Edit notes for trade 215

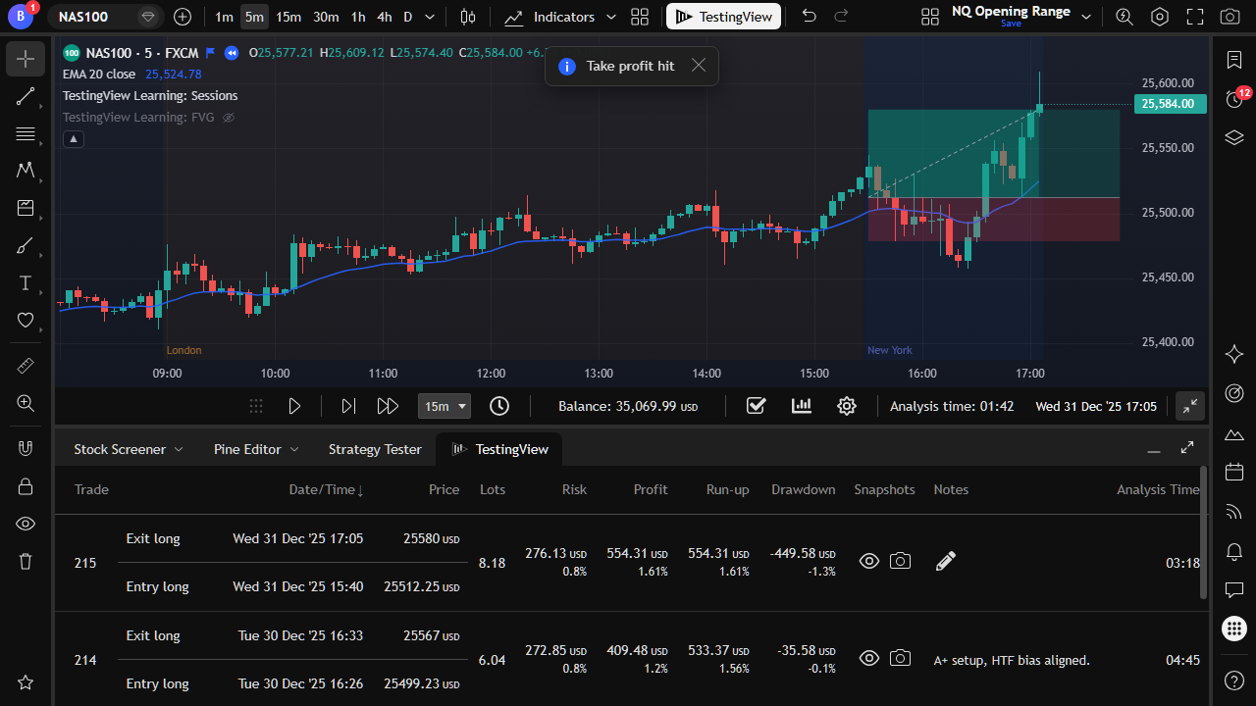tap(945, 561)
